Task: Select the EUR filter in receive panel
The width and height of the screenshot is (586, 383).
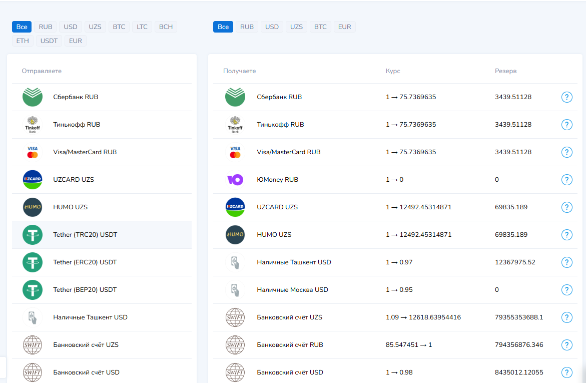Action: click(x=344, y=27)
